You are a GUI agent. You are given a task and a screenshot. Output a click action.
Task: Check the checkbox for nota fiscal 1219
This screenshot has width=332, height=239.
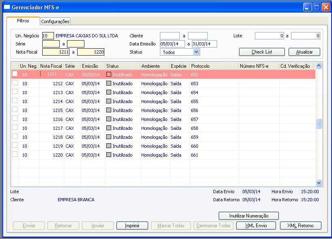tap(15, 145)
